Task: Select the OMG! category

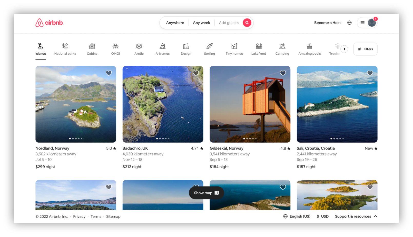Action: 115,49
